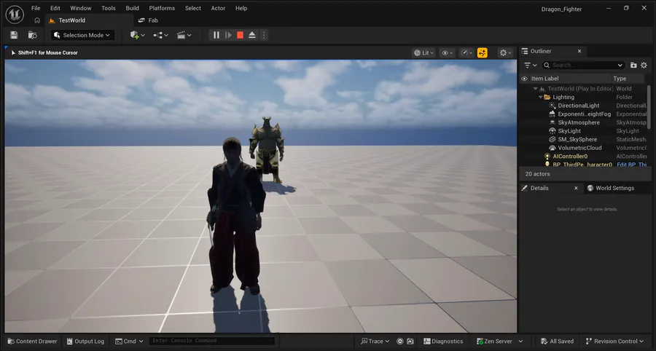Open the viewport performance scalability dropdown
This screenshot has width=656, height=351.
(466, 52)
